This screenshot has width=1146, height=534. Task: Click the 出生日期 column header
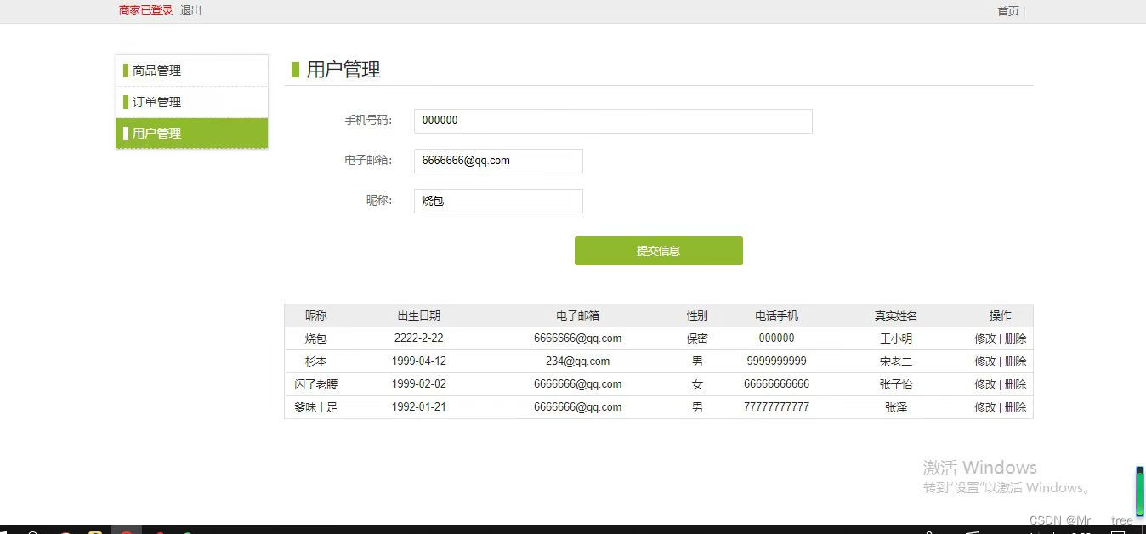[419, 315]
